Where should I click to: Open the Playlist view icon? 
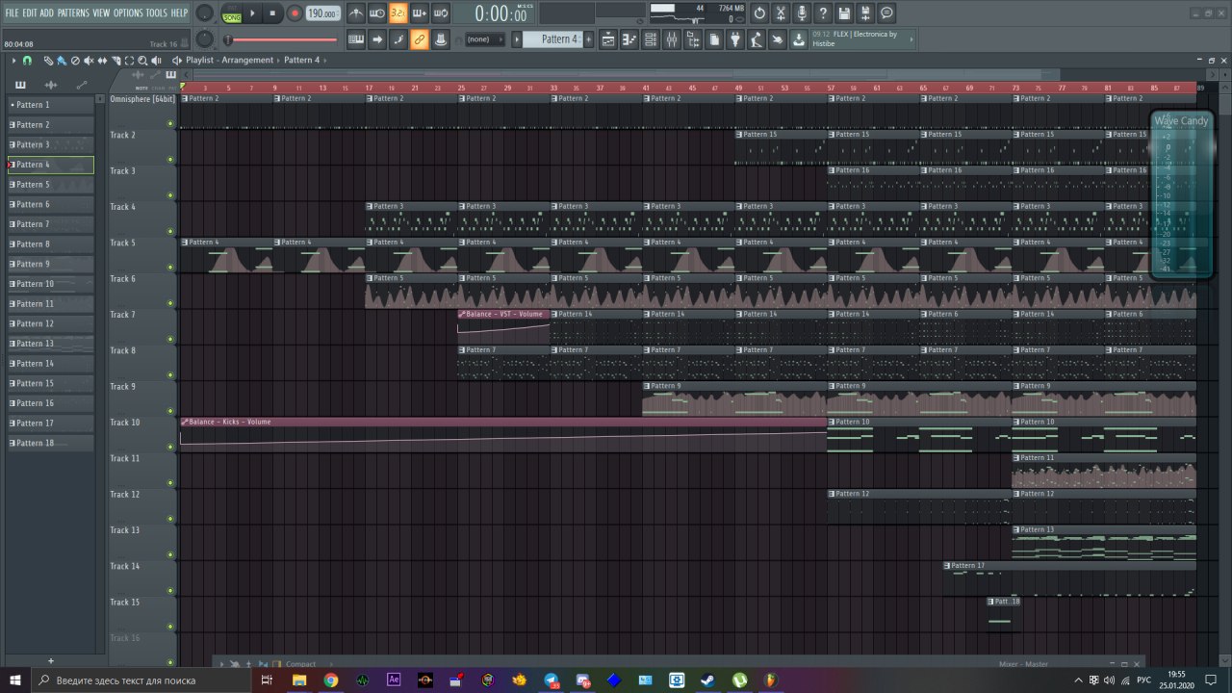[608, 39]
